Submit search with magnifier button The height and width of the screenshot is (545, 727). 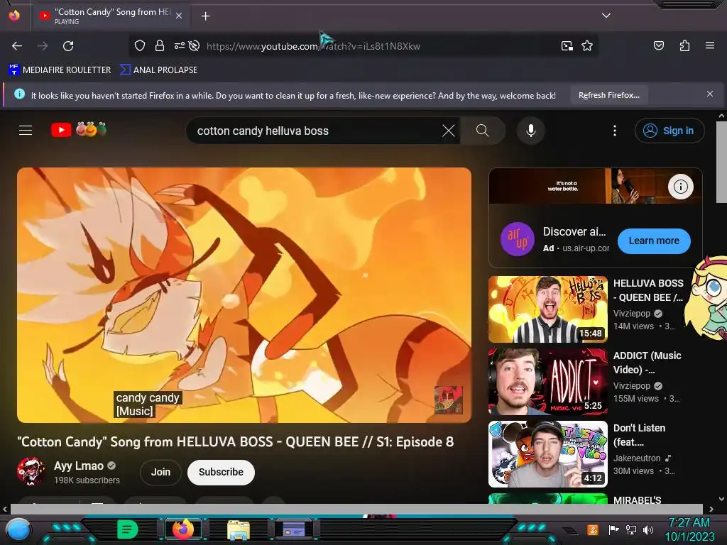click(483, 131)
